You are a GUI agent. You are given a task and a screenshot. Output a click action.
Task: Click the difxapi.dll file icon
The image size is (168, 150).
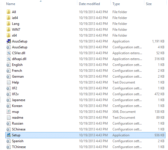[9, 59]
